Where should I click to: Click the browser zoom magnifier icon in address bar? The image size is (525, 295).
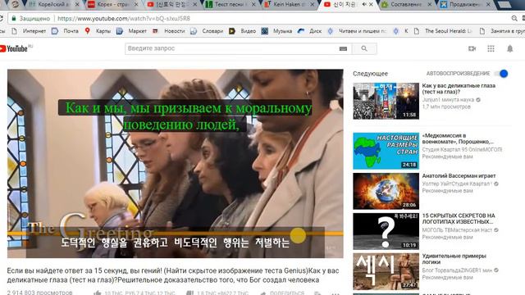[x=514, y=18]
